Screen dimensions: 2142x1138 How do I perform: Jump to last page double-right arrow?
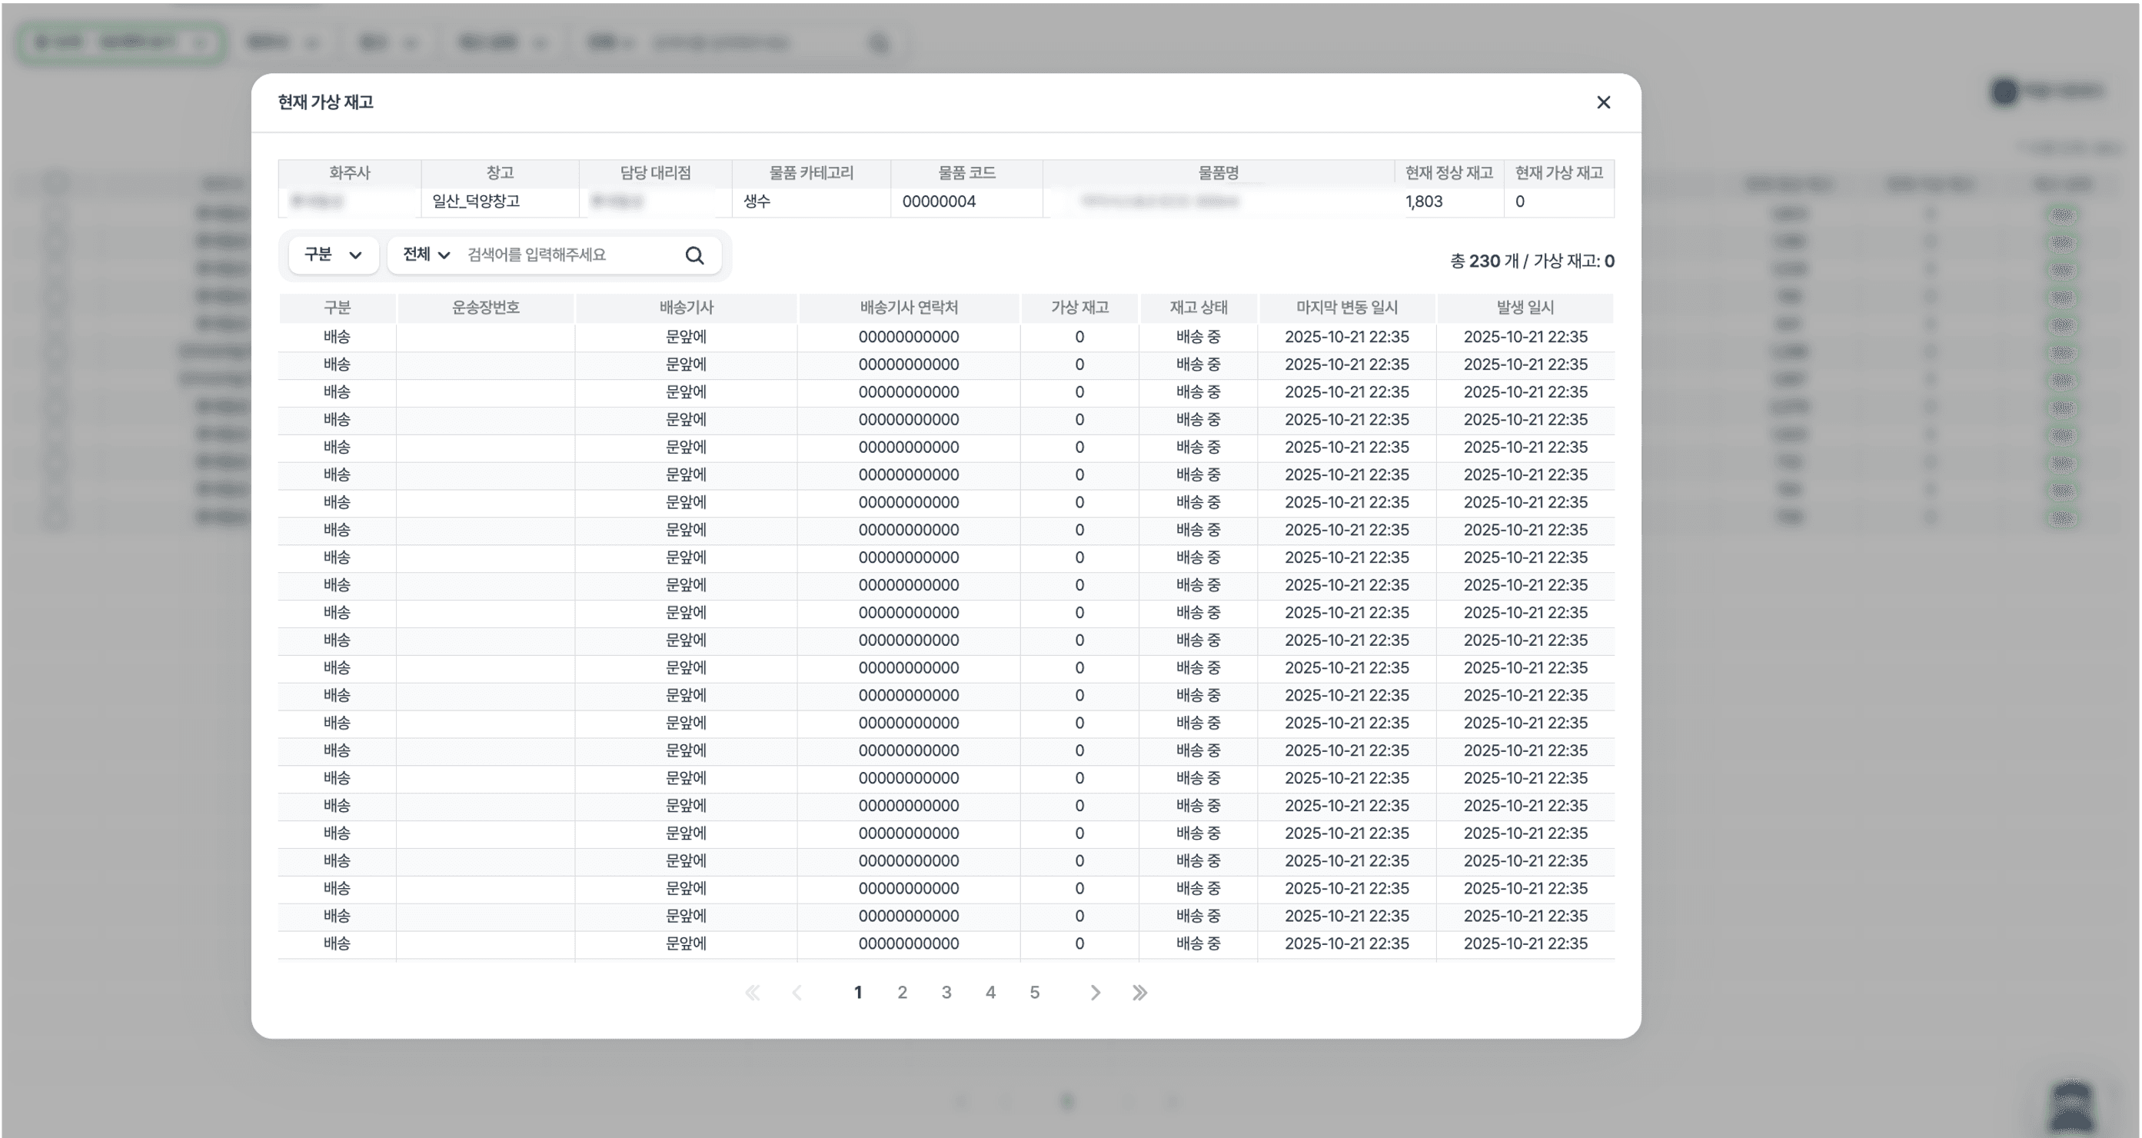click(x=1139, y=993)
